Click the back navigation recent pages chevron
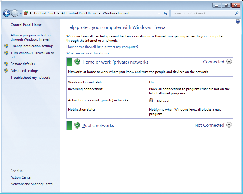This screenshot has width=243, height=194. (x=20, y=13)
